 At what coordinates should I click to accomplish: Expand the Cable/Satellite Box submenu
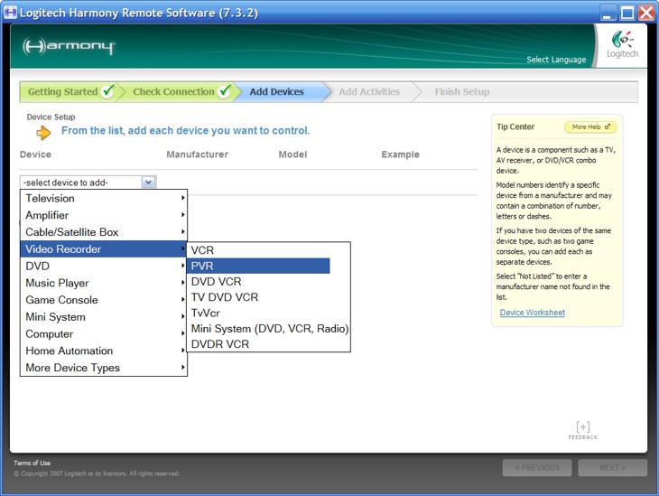pyautogui.click(x=104, y=232)
